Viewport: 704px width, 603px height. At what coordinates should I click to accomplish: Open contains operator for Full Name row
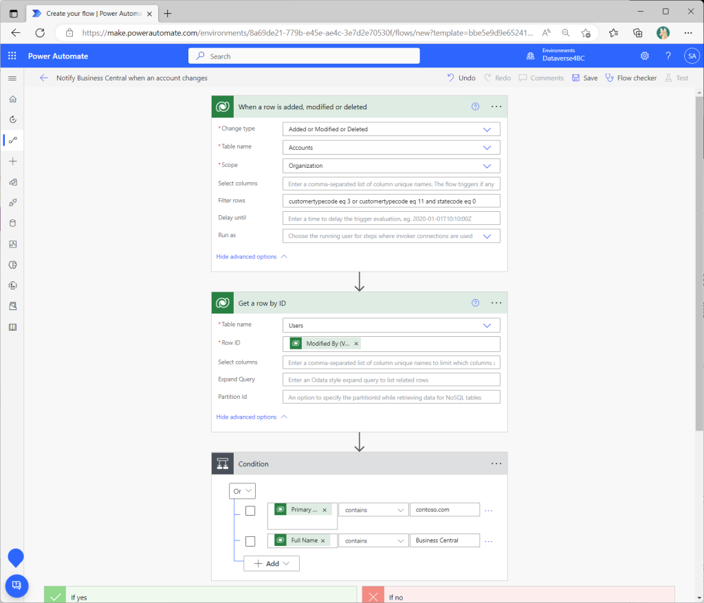tap(373, 540)
